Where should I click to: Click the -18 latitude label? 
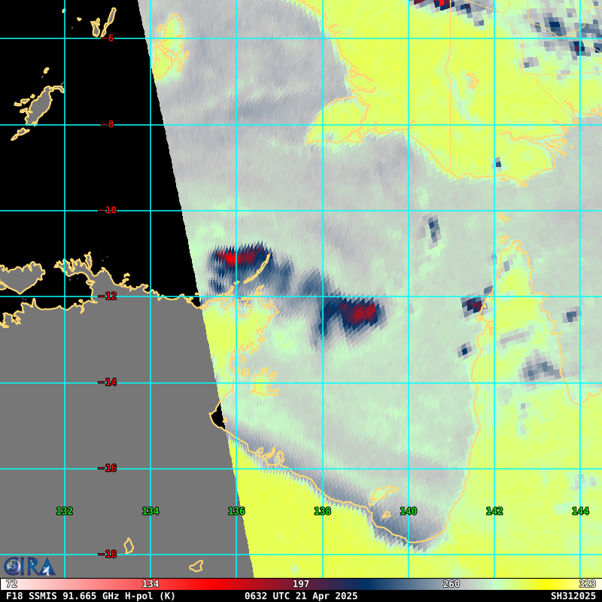110,554
